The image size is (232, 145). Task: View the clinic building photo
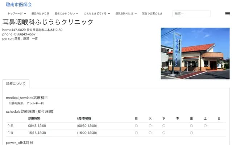(x=195, y=53)
